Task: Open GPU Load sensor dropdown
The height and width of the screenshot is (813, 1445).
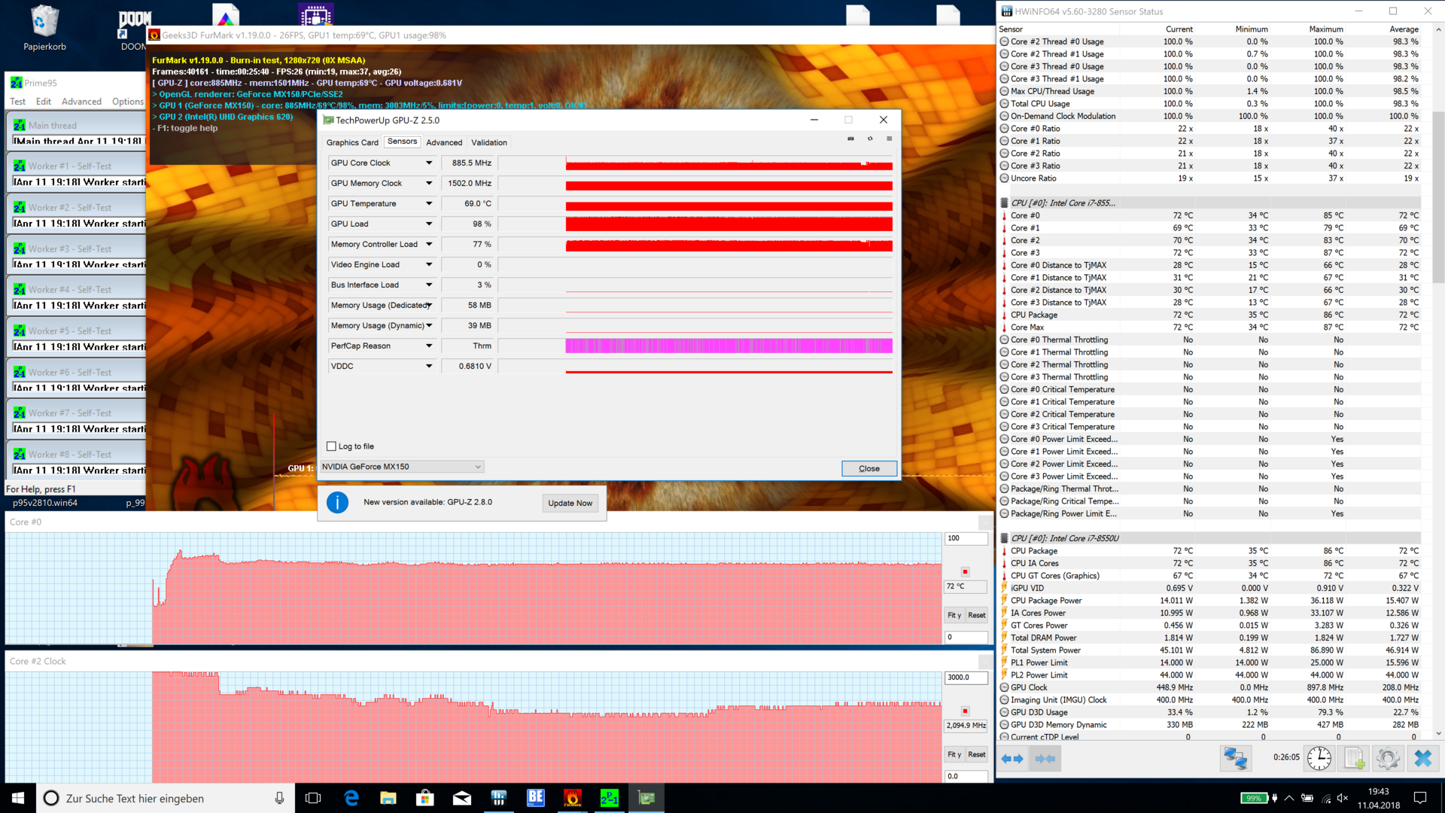Action: point(429,224)
